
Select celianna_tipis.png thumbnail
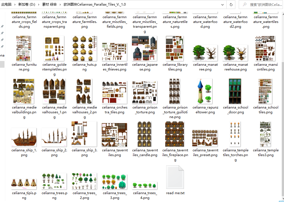tap(24, 184)
